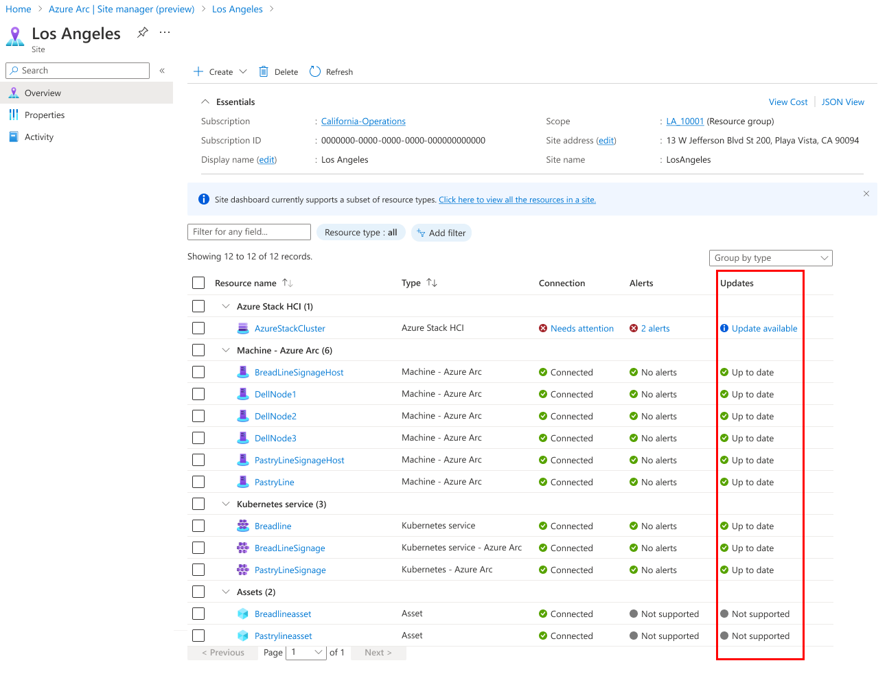The width and height of the screenshot is (887, 674).
Task: Click the Previous page button
Action: coord(223,652)
